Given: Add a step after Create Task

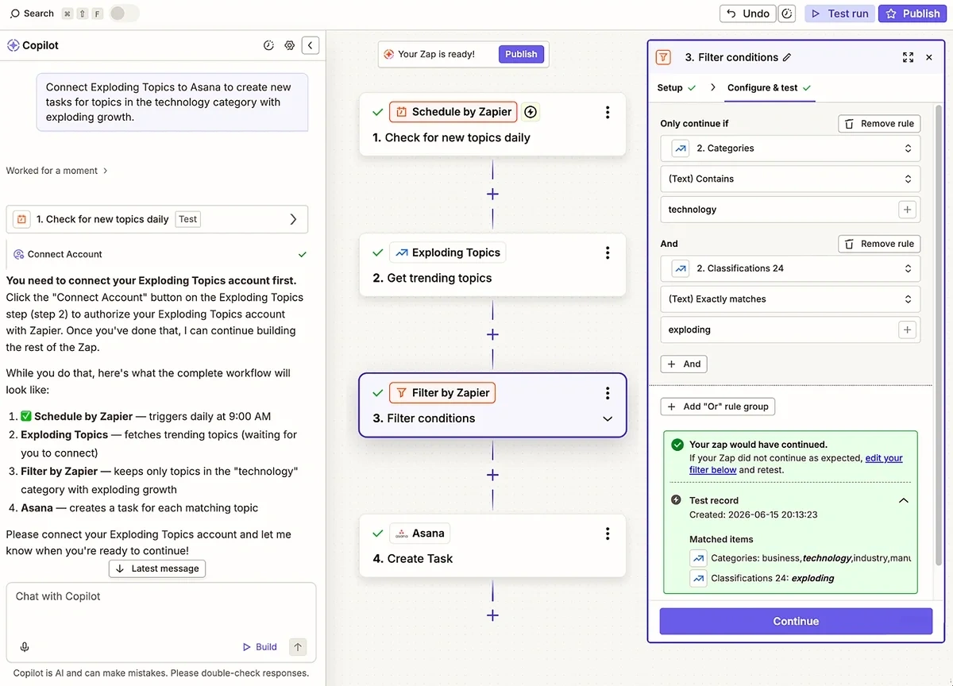Looking at the screenshot, I should [492, 615].
